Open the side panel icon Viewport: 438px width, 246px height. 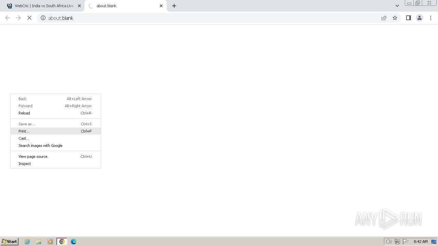click(408, 18)
